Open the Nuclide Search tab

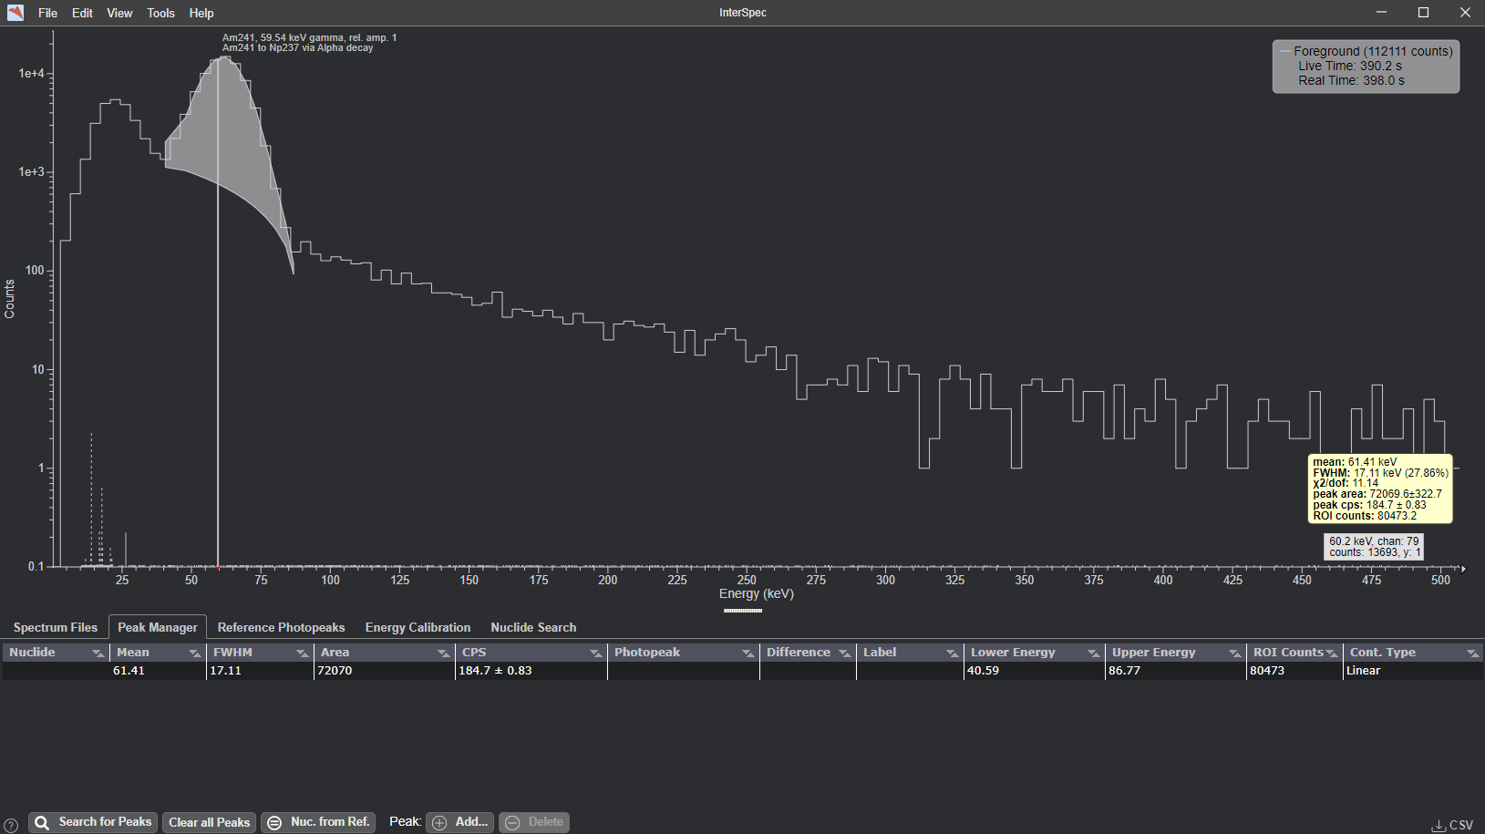click(x=533, y=627)
